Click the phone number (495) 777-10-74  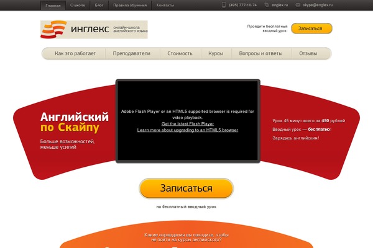point(242,5)
